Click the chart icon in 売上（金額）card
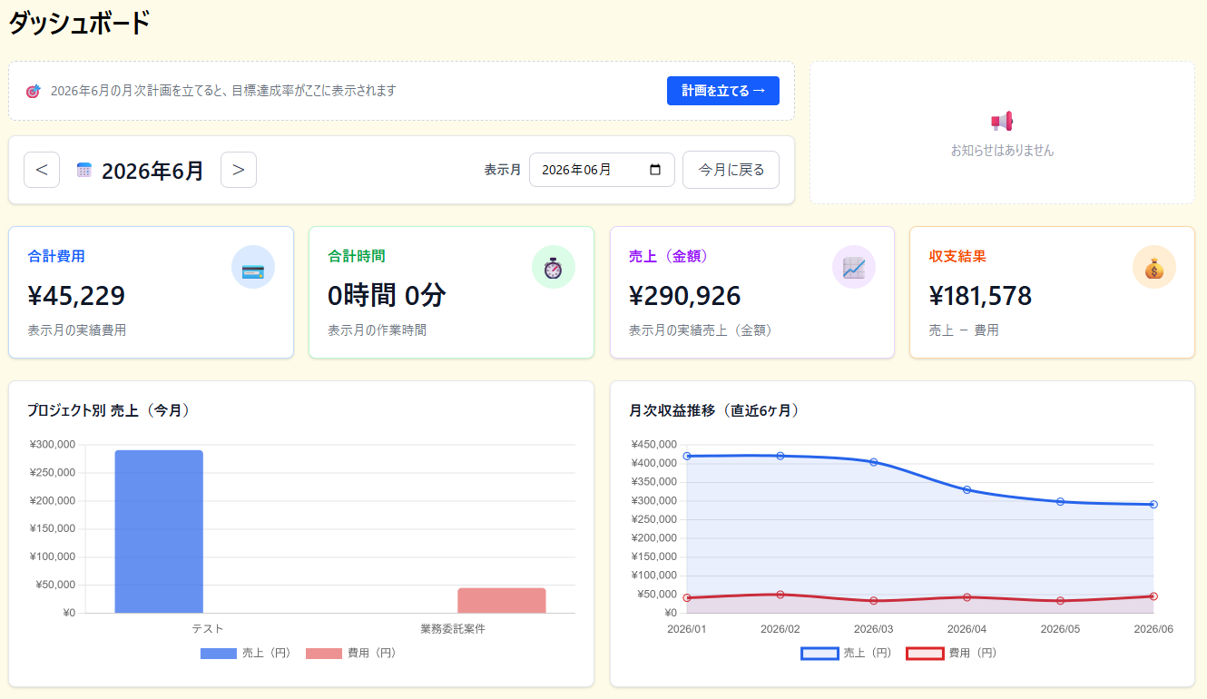The height and width of the screenshot is (699, 1207). (x=854, y=268)
